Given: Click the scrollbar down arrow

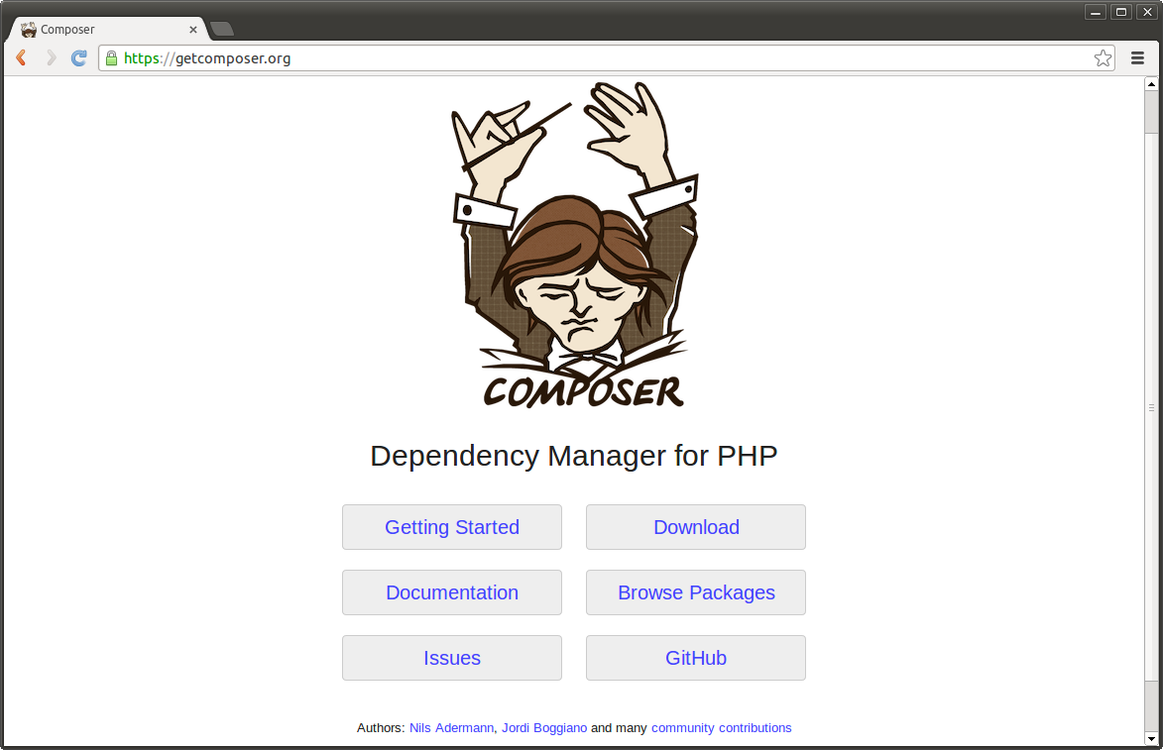Looking at the screenshot, I should click(1151, 738).
